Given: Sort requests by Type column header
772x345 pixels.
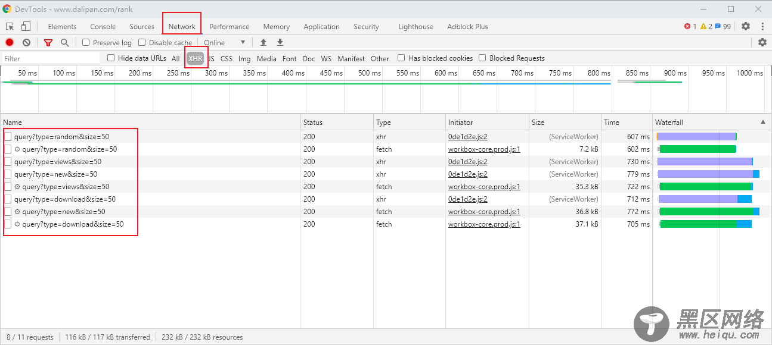Looking at the screenshot, I should [x=410, y=122].
